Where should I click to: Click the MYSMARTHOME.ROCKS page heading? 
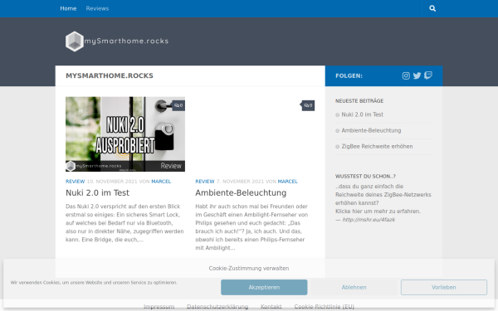(110, 75)
